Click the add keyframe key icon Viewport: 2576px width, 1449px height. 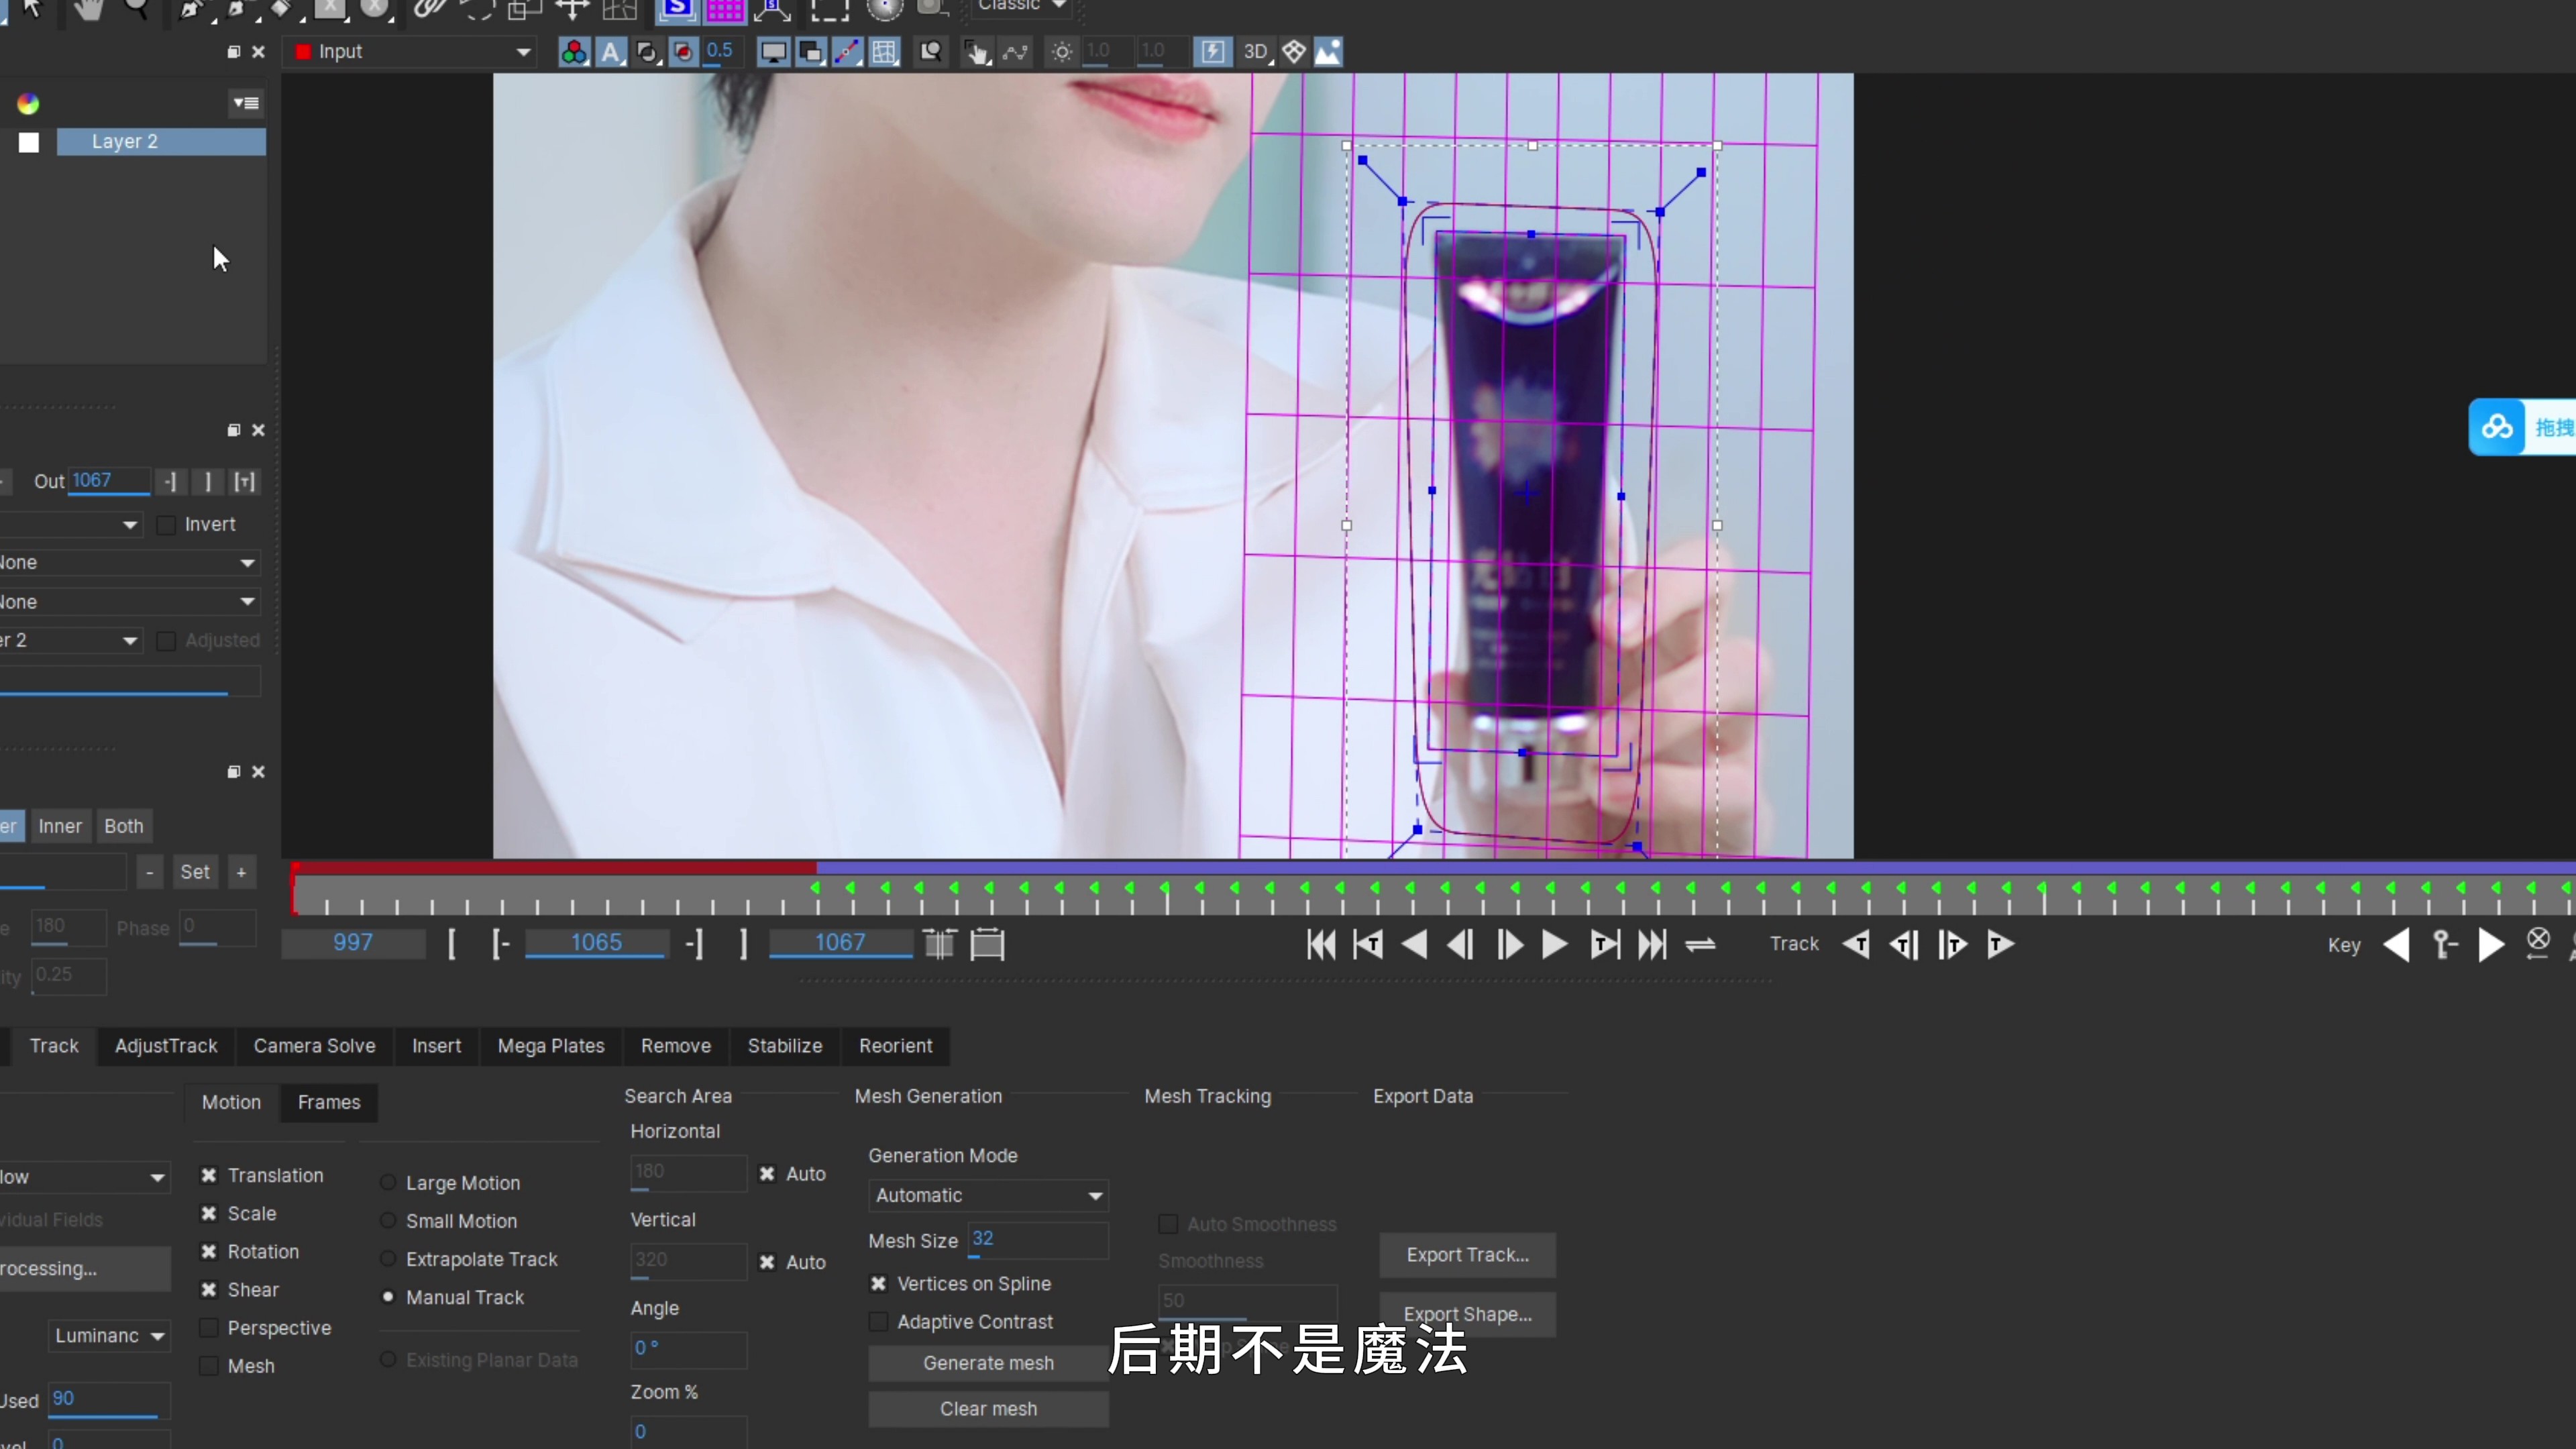[x=2444, y=944]
